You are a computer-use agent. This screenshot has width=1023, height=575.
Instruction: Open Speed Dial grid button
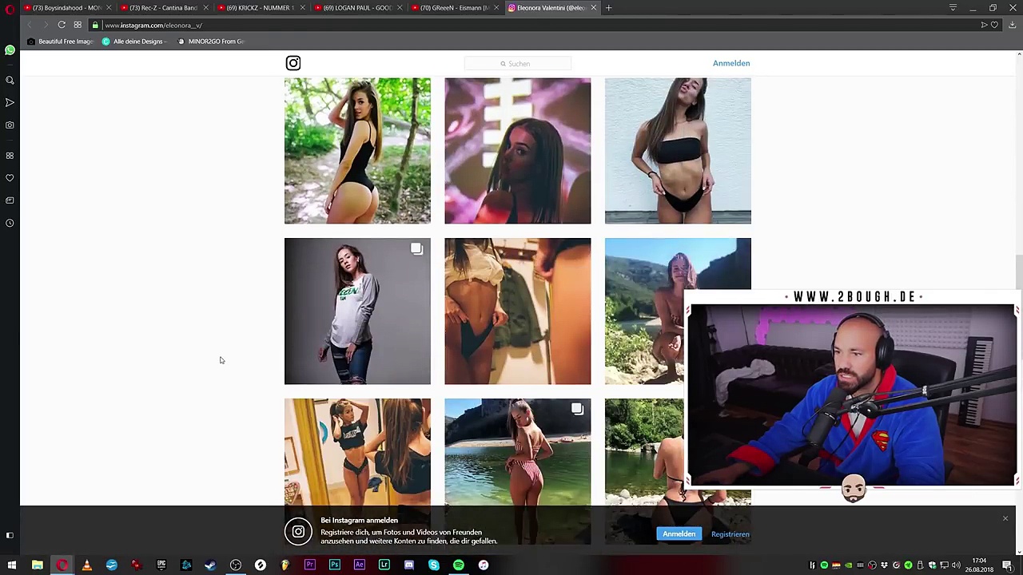click(78, 25)
